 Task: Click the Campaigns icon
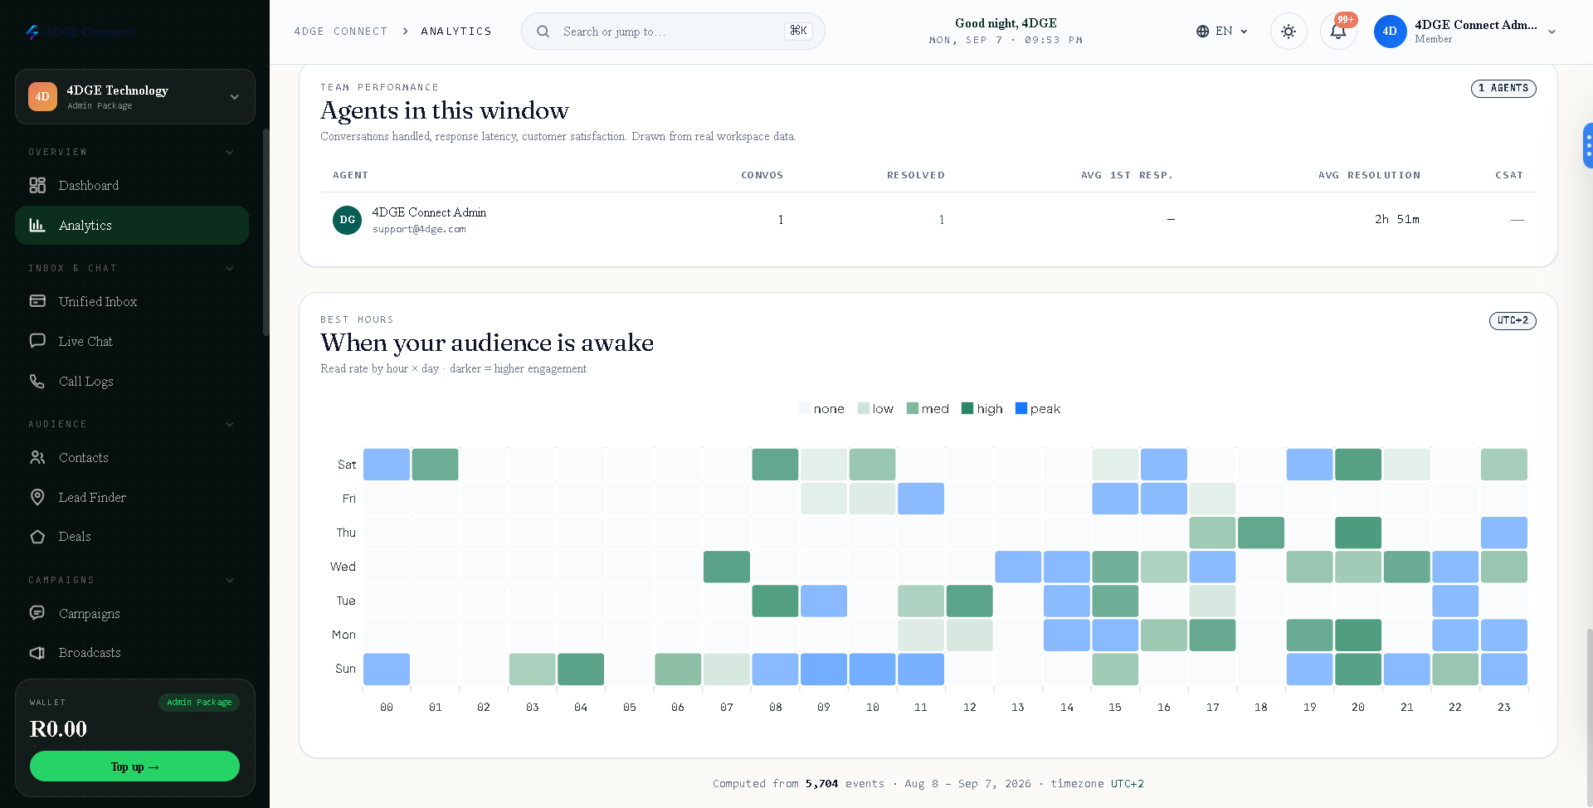point(37,613)
